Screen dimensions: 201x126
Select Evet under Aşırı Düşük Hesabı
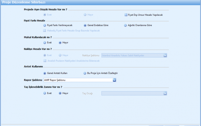pyautogui.click(x=45, y=15)
